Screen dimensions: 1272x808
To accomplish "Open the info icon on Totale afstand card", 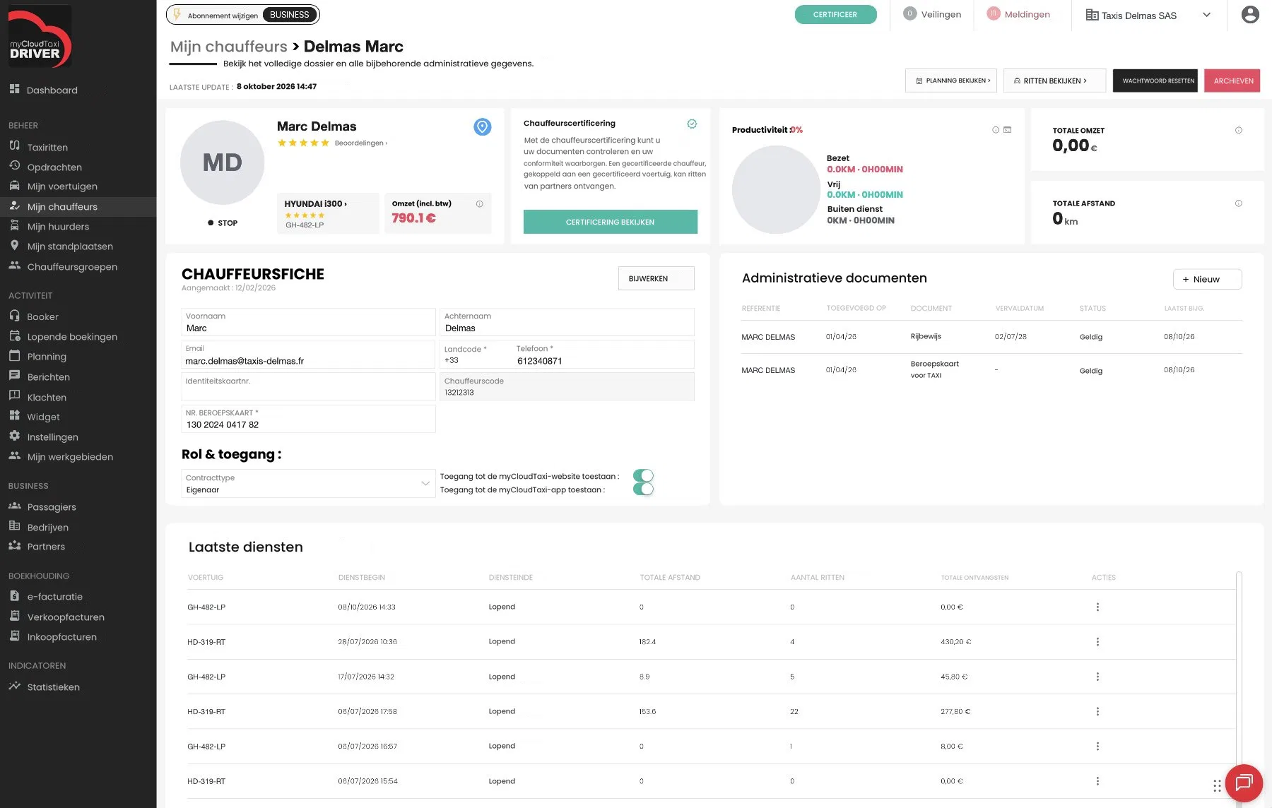I will pyautogui.click(x=1238, y=203).
